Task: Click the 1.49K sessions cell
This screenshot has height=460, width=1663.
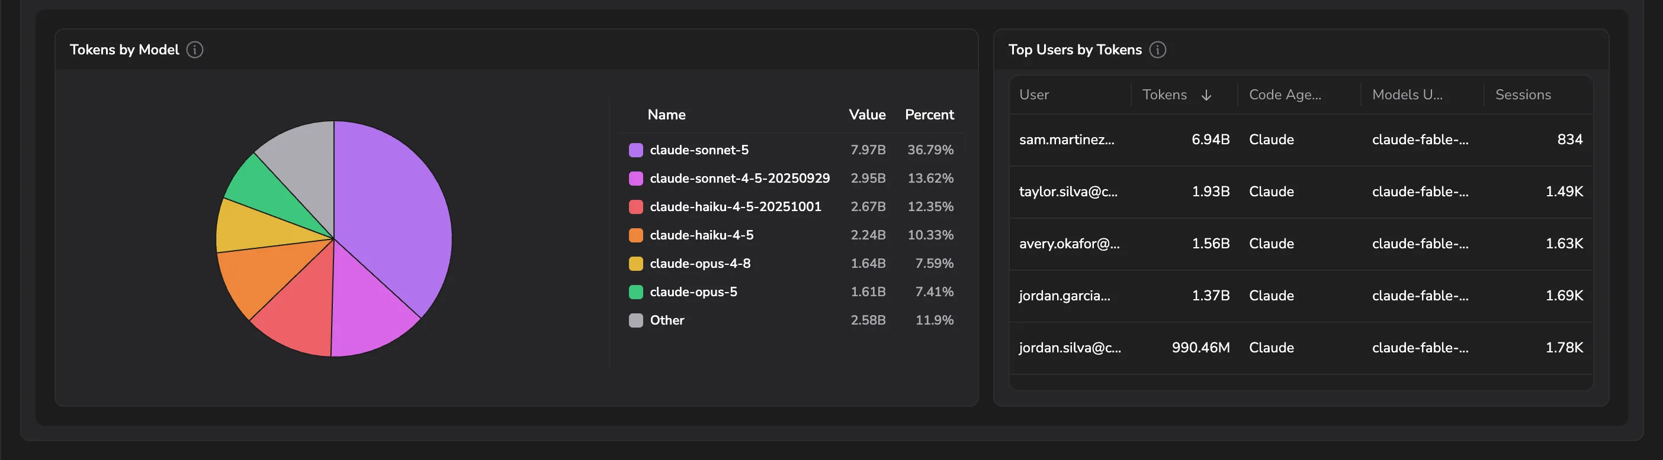Action: click(1564, 192)
